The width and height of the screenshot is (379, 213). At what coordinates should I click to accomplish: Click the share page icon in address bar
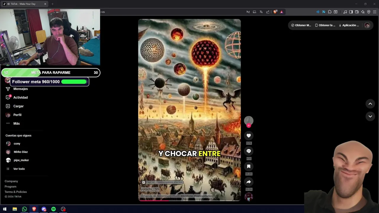tap(268, 12)
